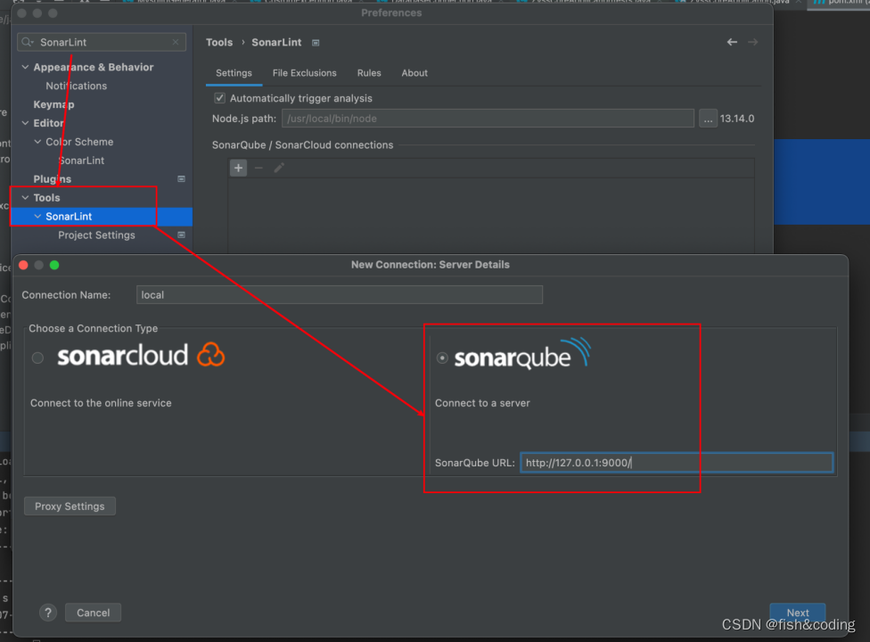Click Tools in the breadcrumb

219,42
